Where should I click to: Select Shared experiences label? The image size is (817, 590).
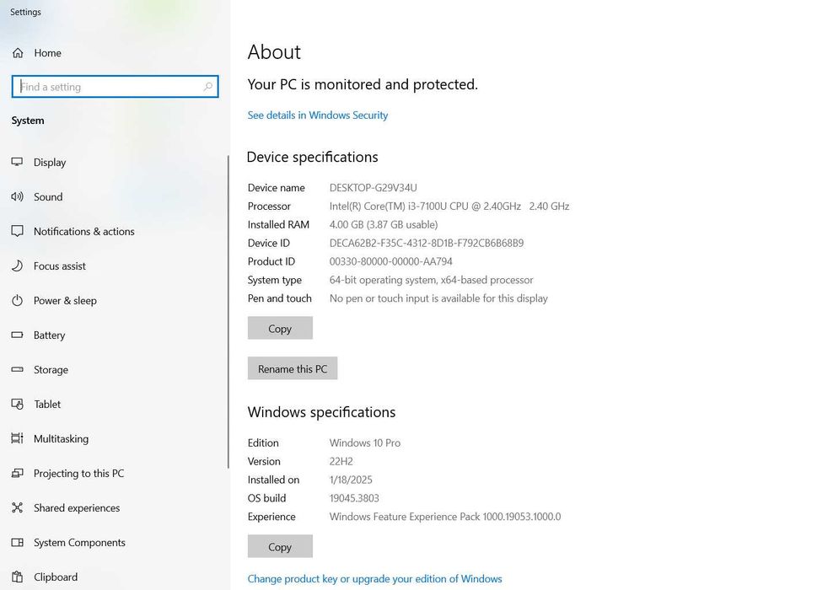[x=77, y=507]
